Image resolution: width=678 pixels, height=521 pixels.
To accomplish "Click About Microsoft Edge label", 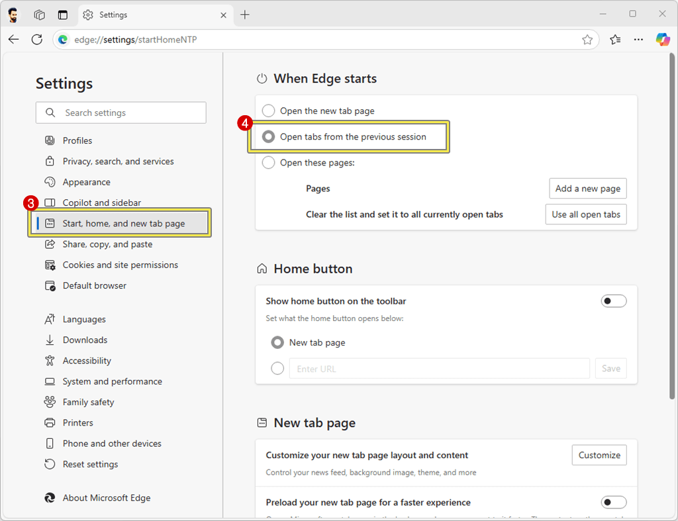I will [x=107, y=498].
